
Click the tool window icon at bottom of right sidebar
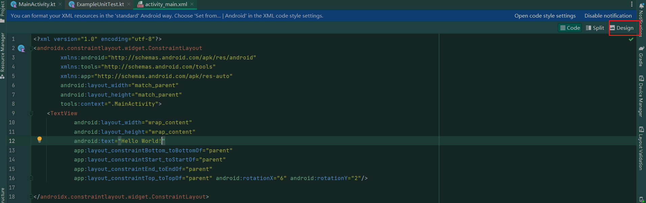pyautogui.click(x=641, y=200)
